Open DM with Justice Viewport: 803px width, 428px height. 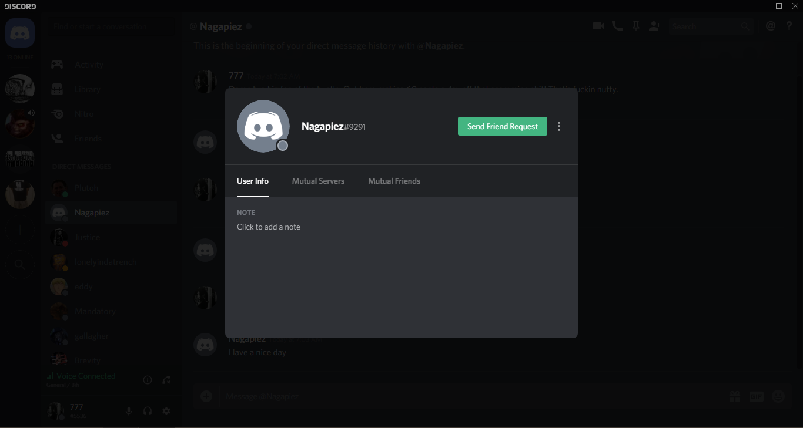point(111,237)
